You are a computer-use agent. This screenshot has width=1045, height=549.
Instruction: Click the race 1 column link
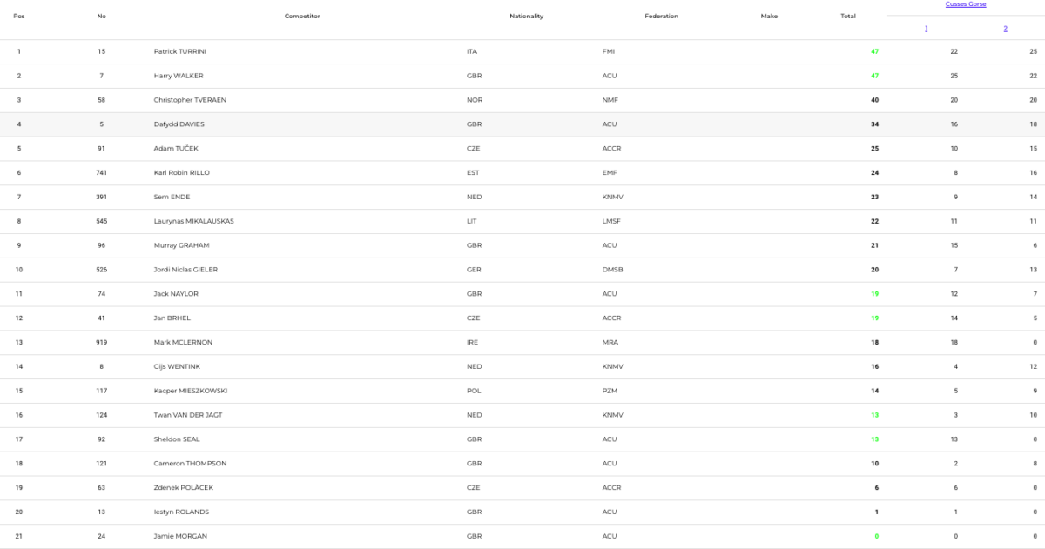(x=926, y=29)
